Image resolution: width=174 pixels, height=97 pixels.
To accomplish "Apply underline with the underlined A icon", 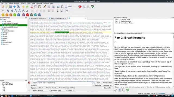I will (x=16, y=11).
